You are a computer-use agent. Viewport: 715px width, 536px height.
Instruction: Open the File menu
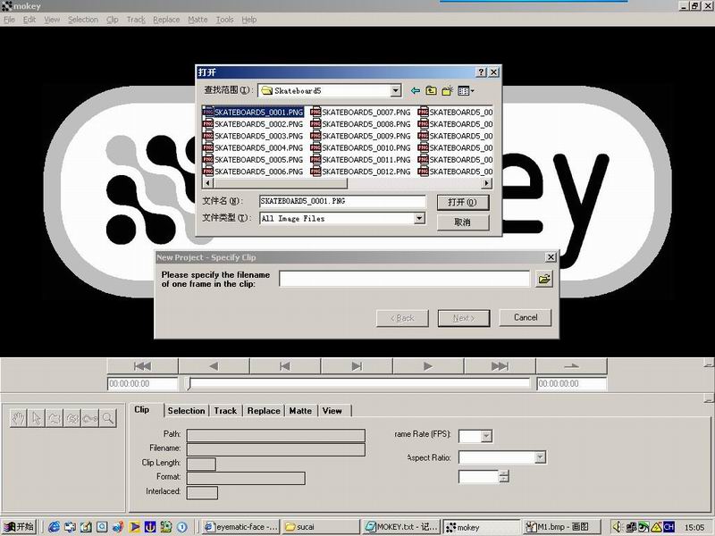pos(9,20)
